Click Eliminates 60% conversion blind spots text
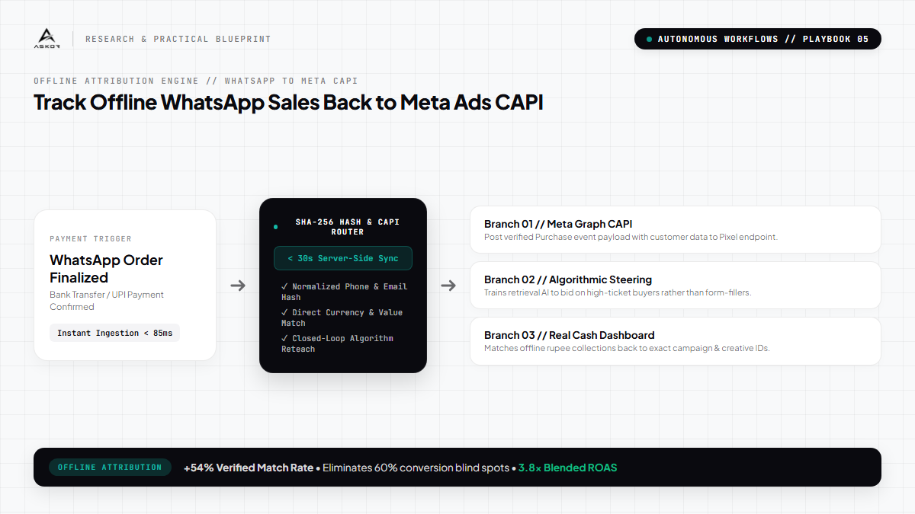The width and height of the screenshot is (915, 514). pyautogui.click(x=416, y=468)
